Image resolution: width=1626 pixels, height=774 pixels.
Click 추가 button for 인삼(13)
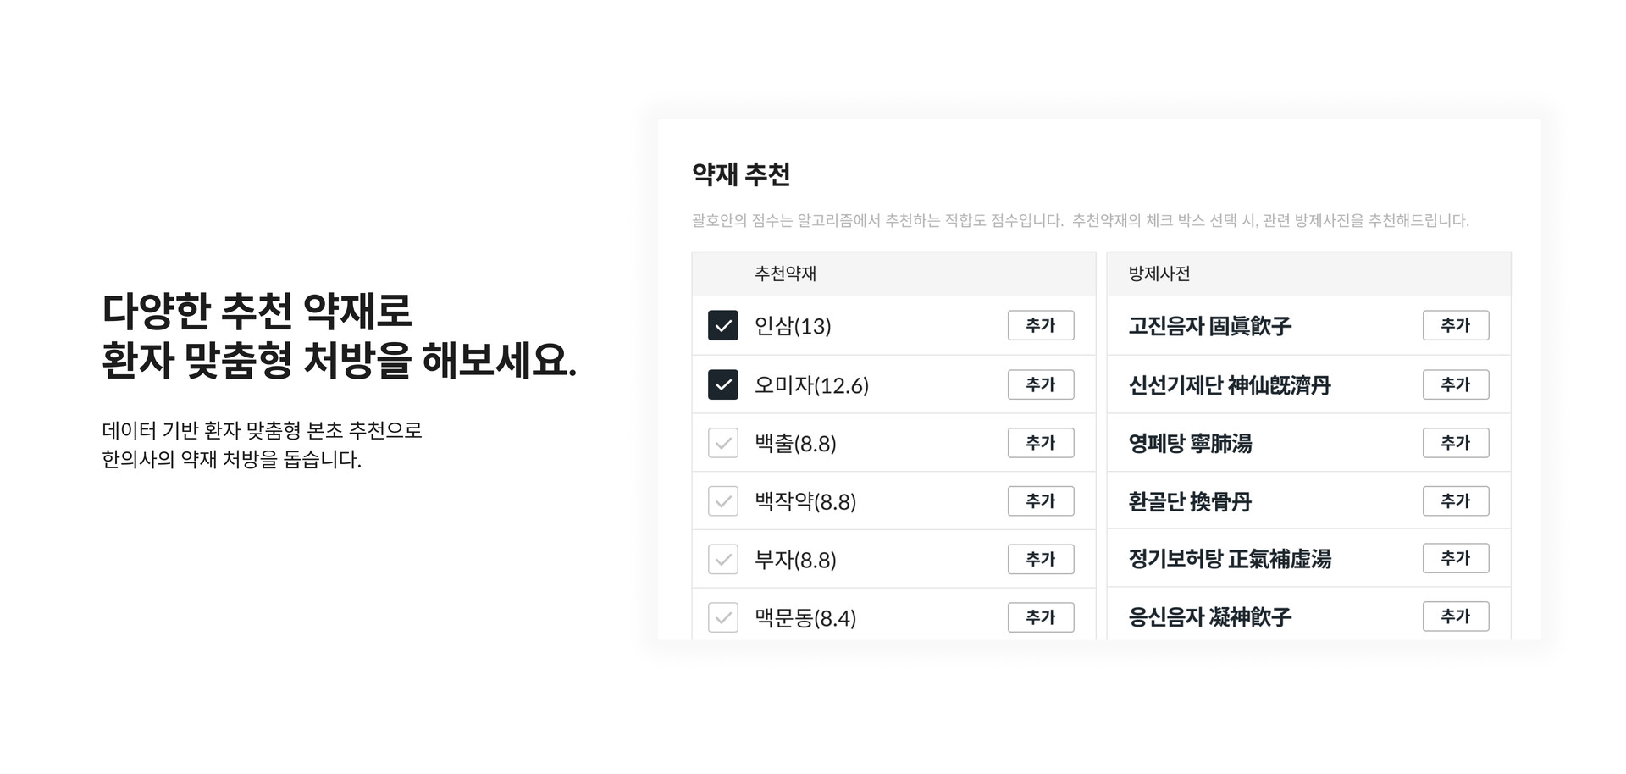coord(1041,325)
